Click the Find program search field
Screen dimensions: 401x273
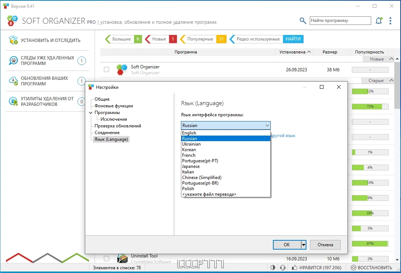pos(340,21)
